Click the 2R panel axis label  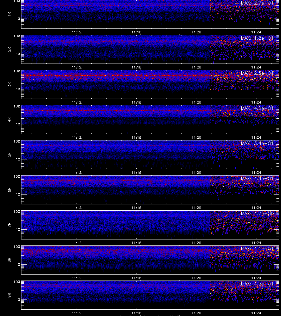coord(9,50)
